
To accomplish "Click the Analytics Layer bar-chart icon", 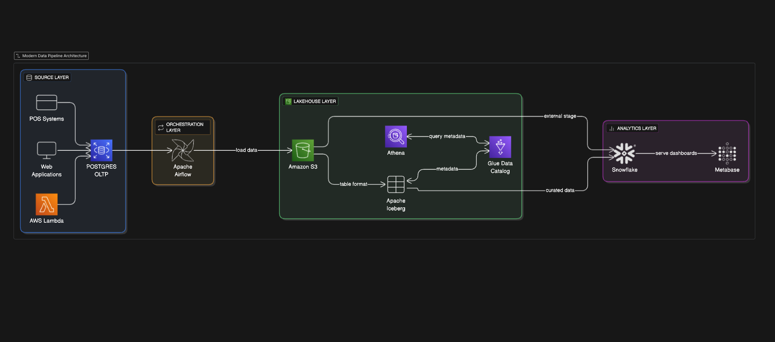I will (x=612, y=128).
